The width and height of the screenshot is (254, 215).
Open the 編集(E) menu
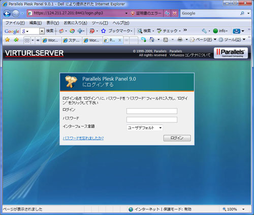point(36,23)
